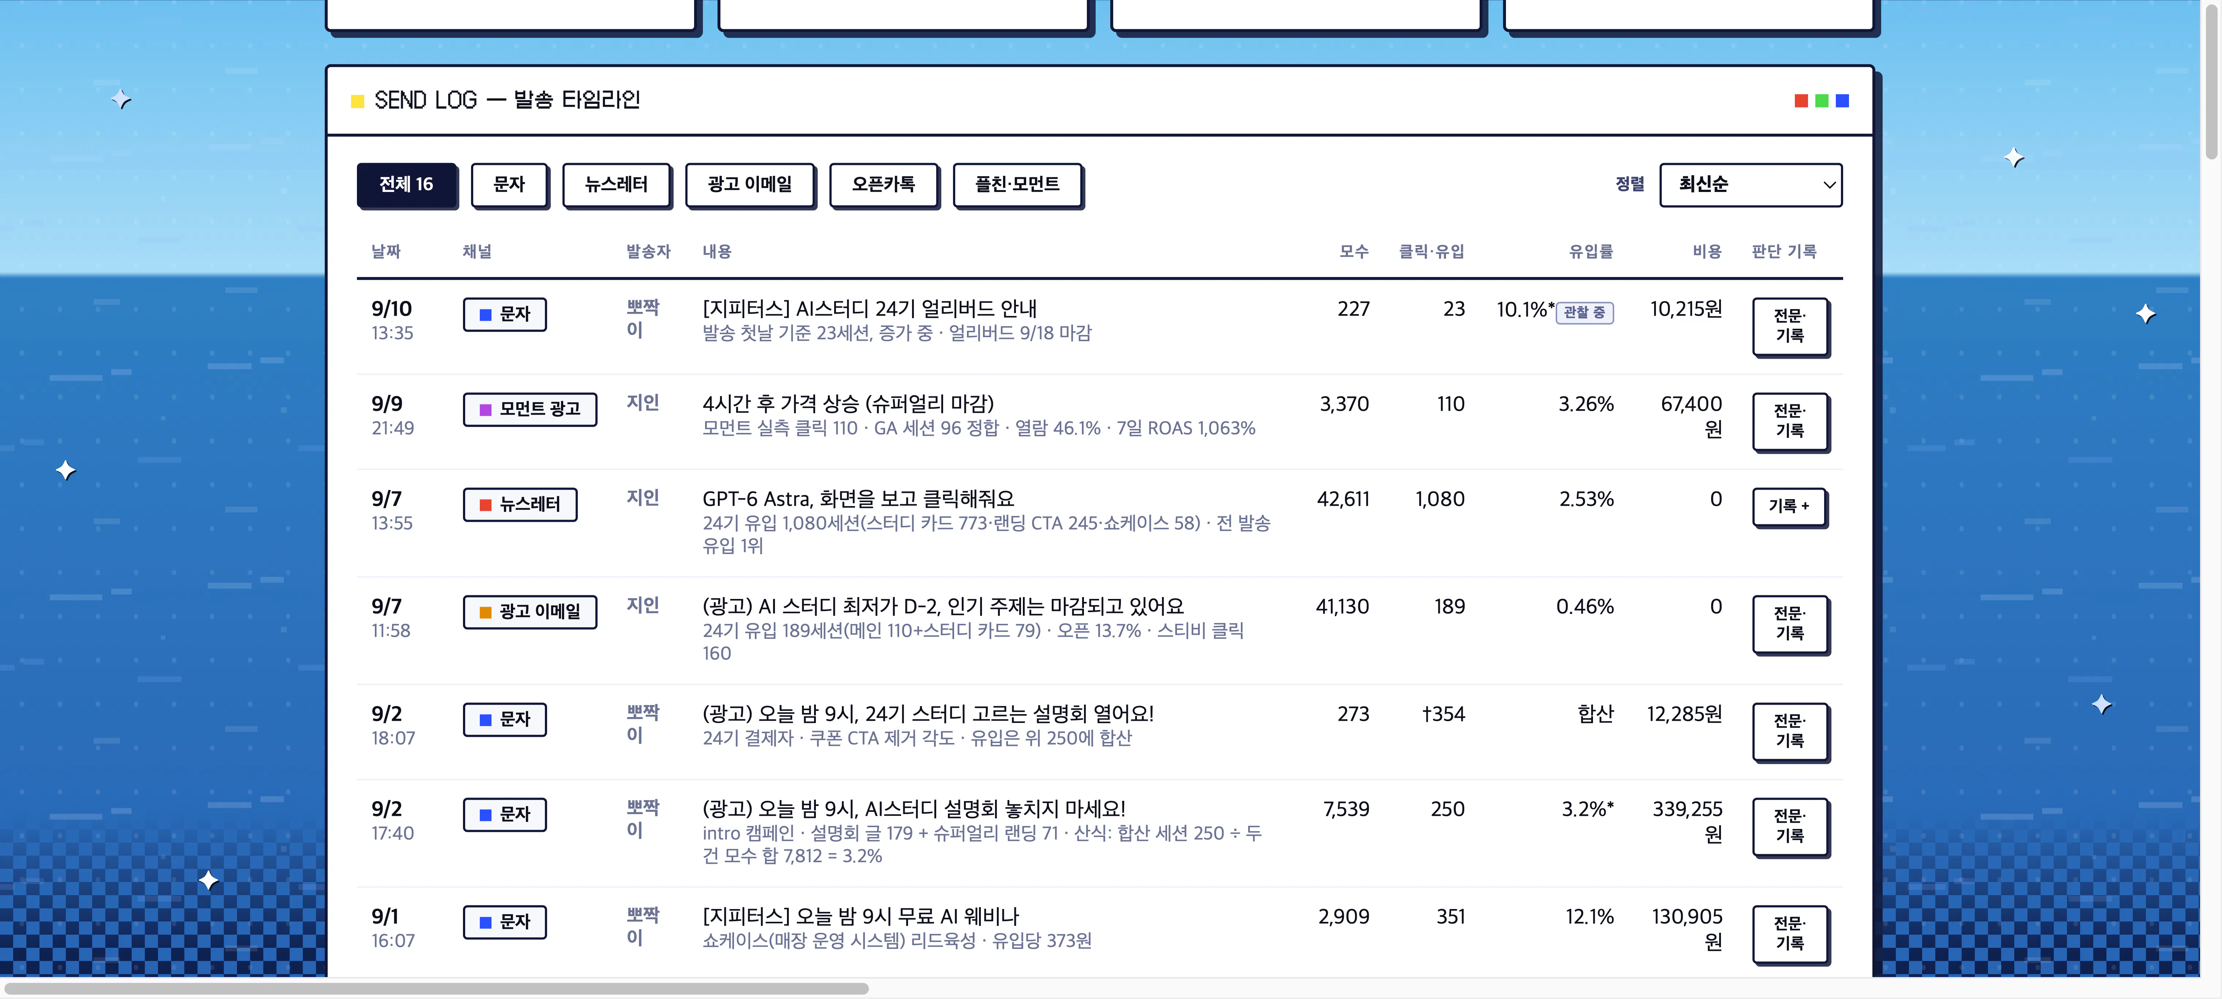This screenshot has height=999, width=2222.
Task: Click 기록 + on the GPT-6 Astra newsletter row
Action: pyautogui.click(x=1789, y=506)
